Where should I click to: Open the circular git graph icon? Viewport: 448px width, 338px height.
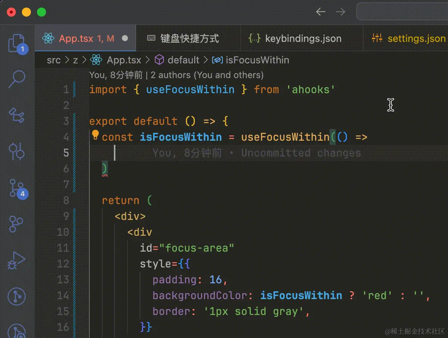pyautogui.click(x=17, y=297)
